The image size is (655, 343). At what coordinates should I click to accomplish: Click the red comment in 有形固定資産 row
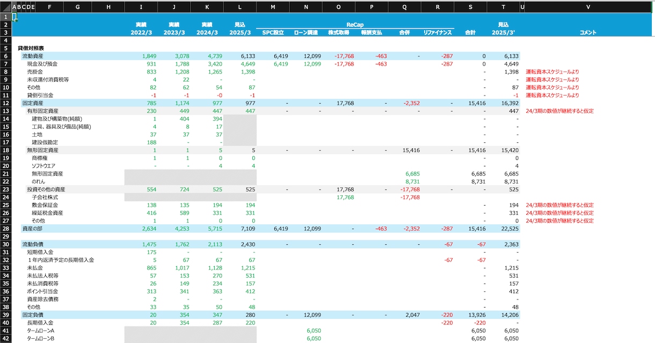[x=560, y=111]
